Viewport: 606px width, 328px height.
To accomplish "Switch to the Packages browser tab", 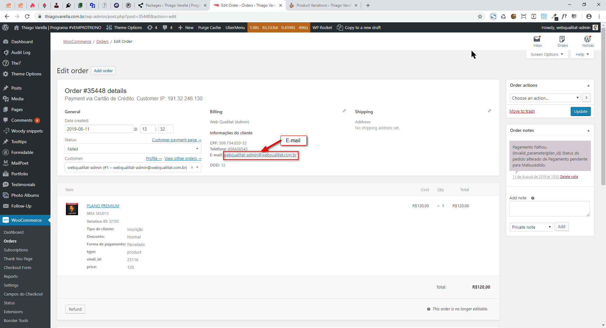I will point(172,5).
